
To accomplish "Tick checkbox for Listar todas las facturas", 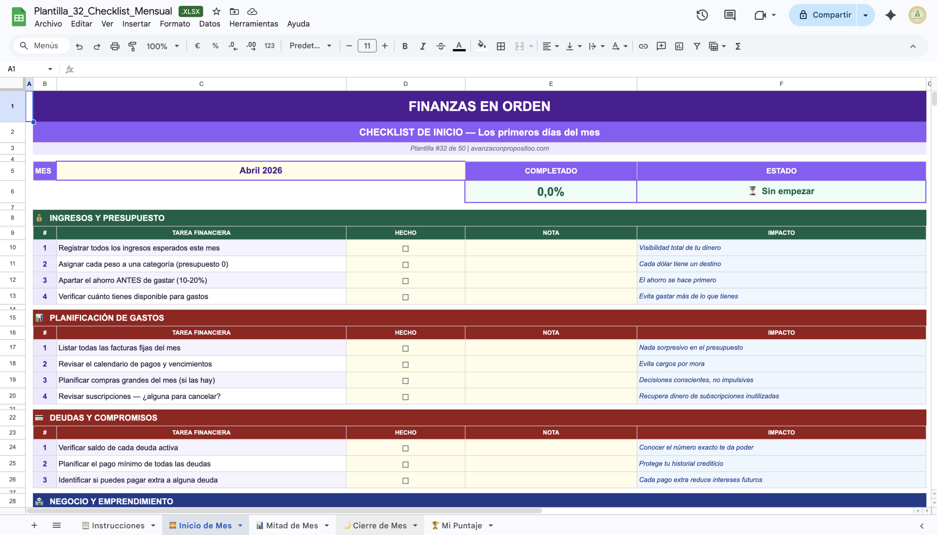I will point(405,349).
